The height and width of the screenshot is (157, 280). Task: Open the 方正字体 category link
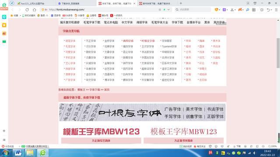tap(91, 41)
